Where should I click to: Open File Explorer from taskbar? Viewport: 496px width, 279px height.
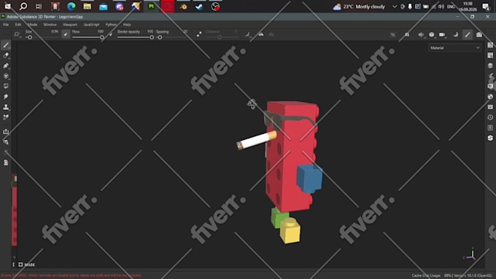87,7
